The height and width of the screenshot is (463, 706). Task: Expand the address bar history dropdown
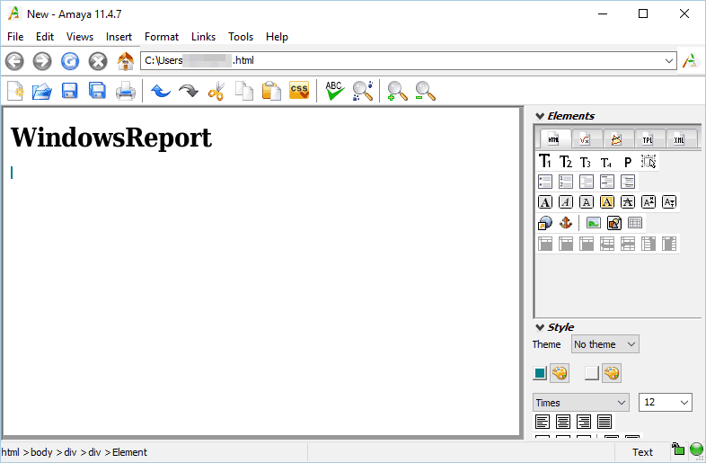[x=669, y=61]
